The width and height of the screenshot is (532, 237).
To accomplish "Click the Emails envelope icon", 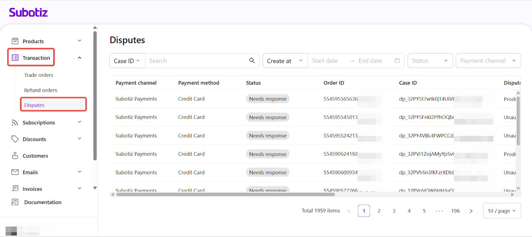I will tap(15, 172).
